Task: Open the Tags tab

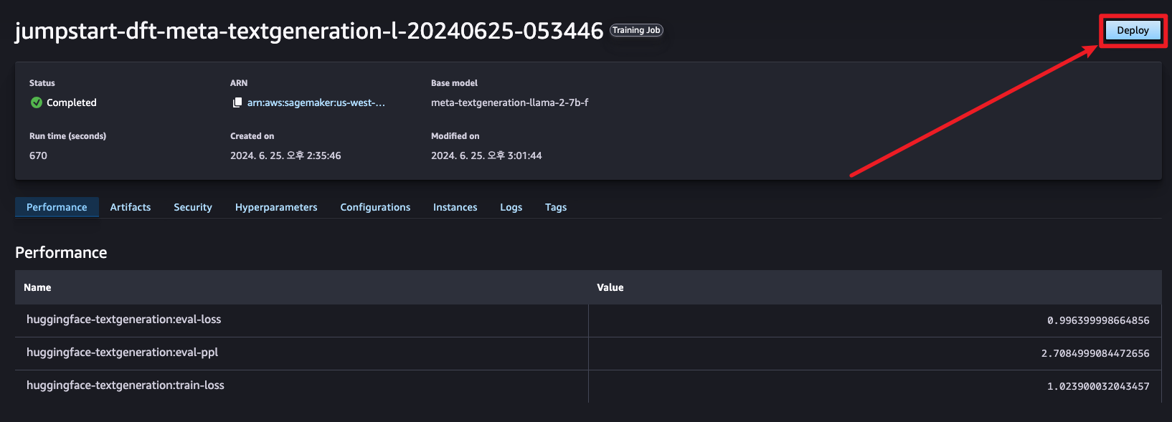Action: (x=556, y=207)
